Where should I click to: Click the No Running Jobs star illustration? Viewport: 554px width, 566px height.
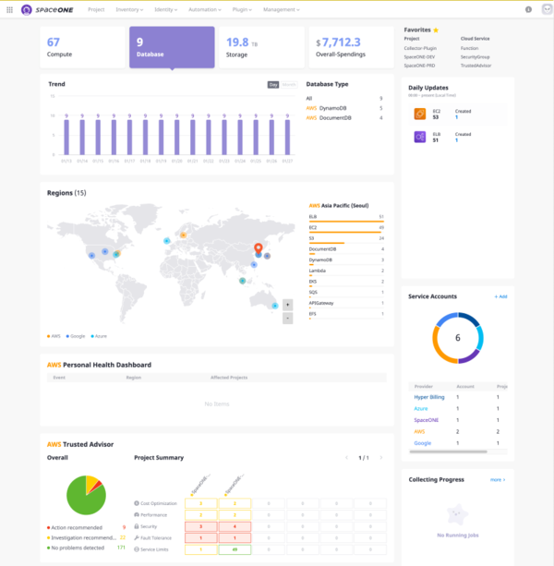click(457, 514)
